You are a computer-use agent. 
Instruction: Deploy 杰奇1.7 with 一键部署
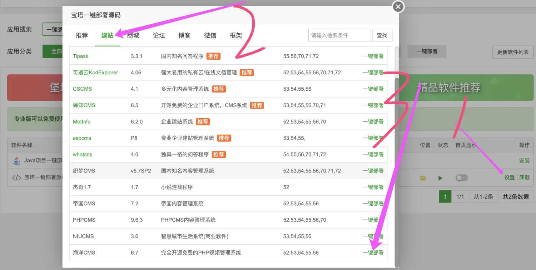click(373, 187)
